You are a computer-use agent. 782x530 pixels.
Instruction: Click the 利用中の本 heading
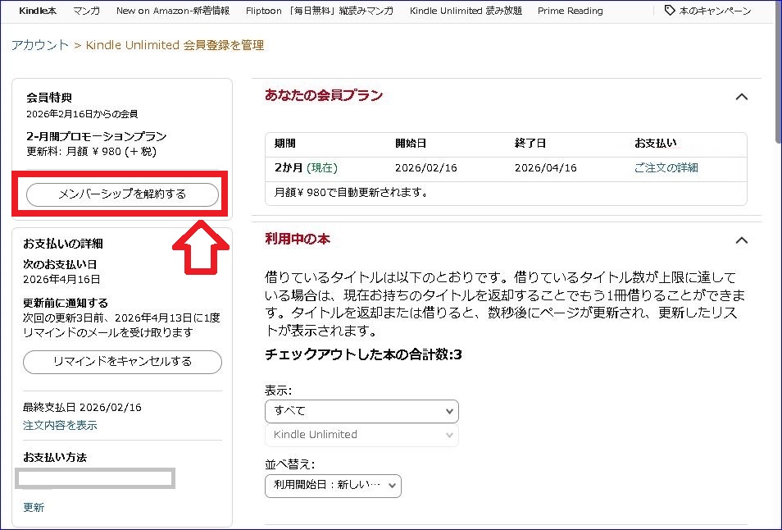coord(298,239)
